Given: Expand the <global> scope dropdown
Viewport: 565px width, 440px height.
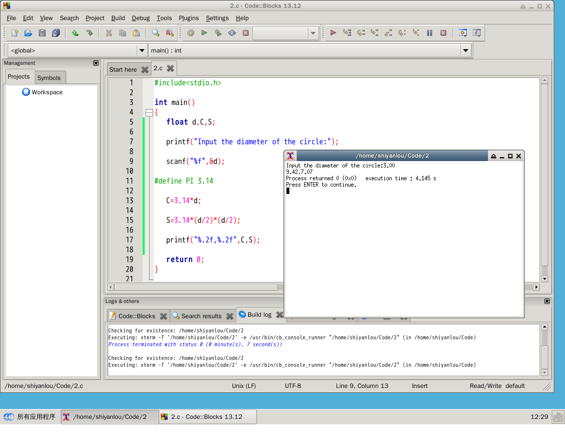Looking at the screenshot, I should (142, 51).
